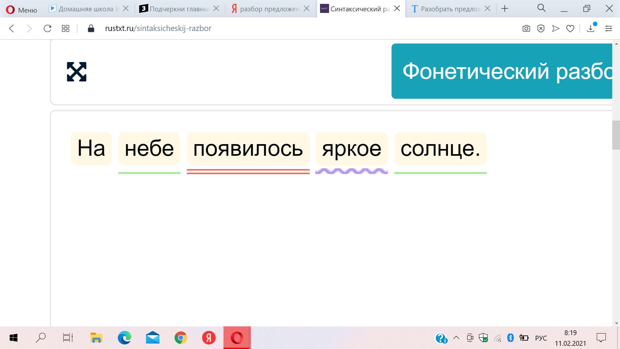The image size is (620, 349).
Task: Switch the РУС input language
Action: 541,338
